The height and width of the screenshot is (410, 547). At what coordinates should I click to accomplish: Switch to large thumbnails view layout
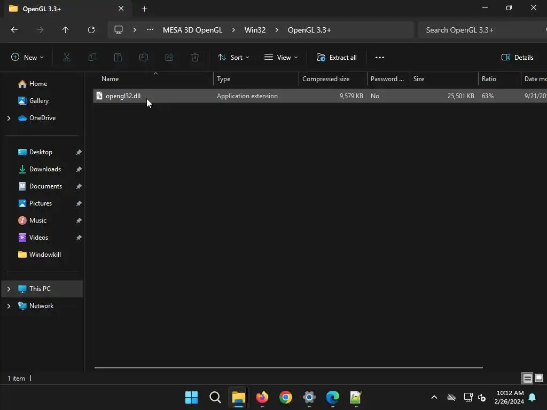539,378
